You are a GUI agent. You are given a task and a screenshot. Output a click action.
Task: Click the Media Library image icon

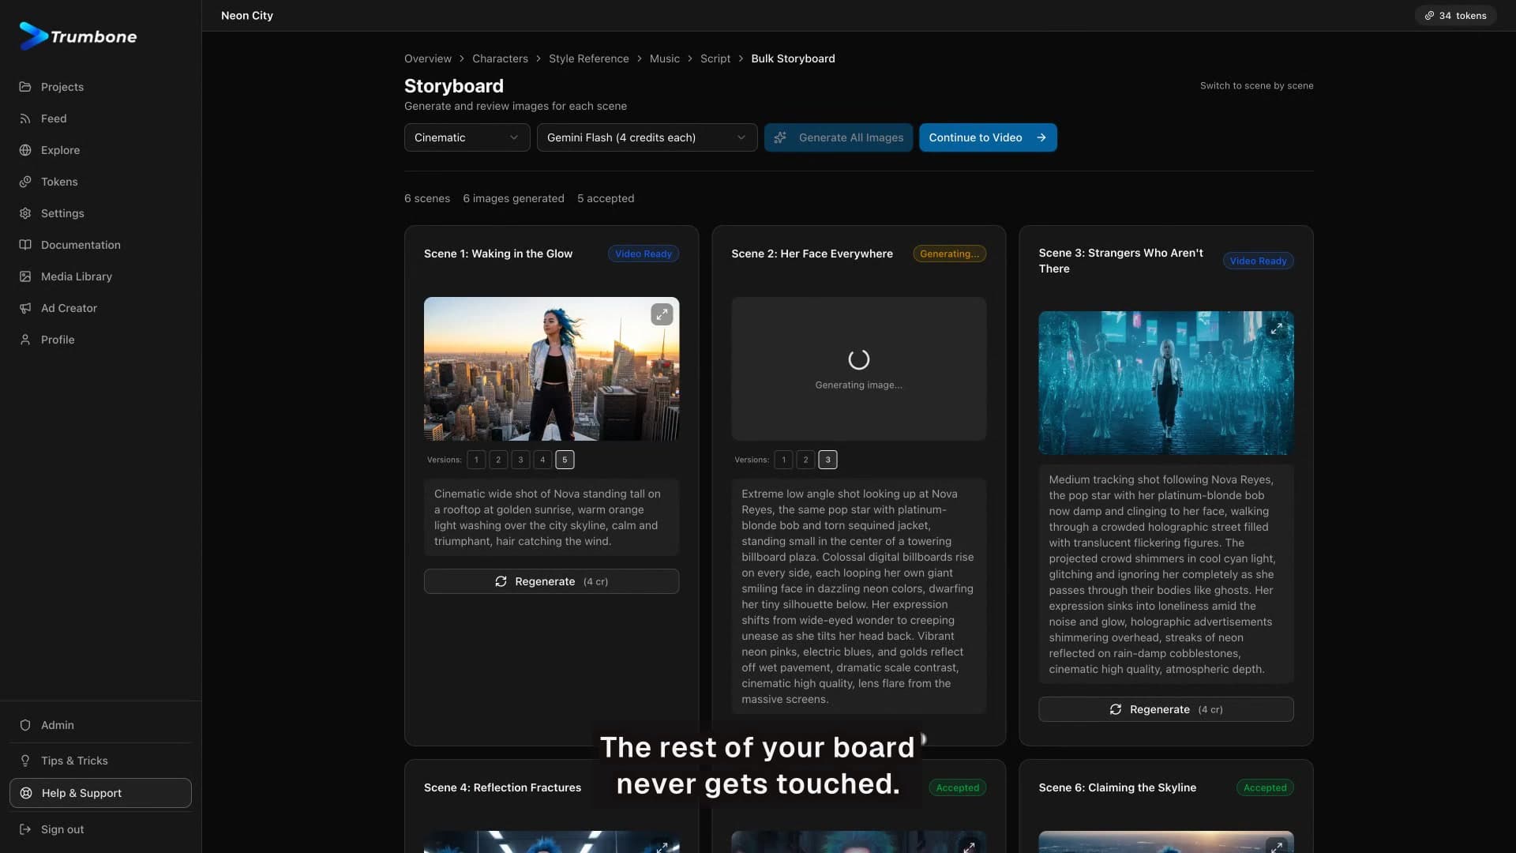25,276
